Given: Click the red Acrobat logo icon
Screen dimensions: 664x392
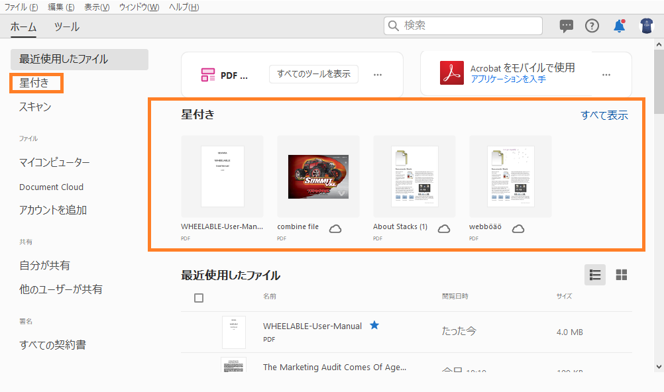Looking at the screenshot, I should (452, 73).
